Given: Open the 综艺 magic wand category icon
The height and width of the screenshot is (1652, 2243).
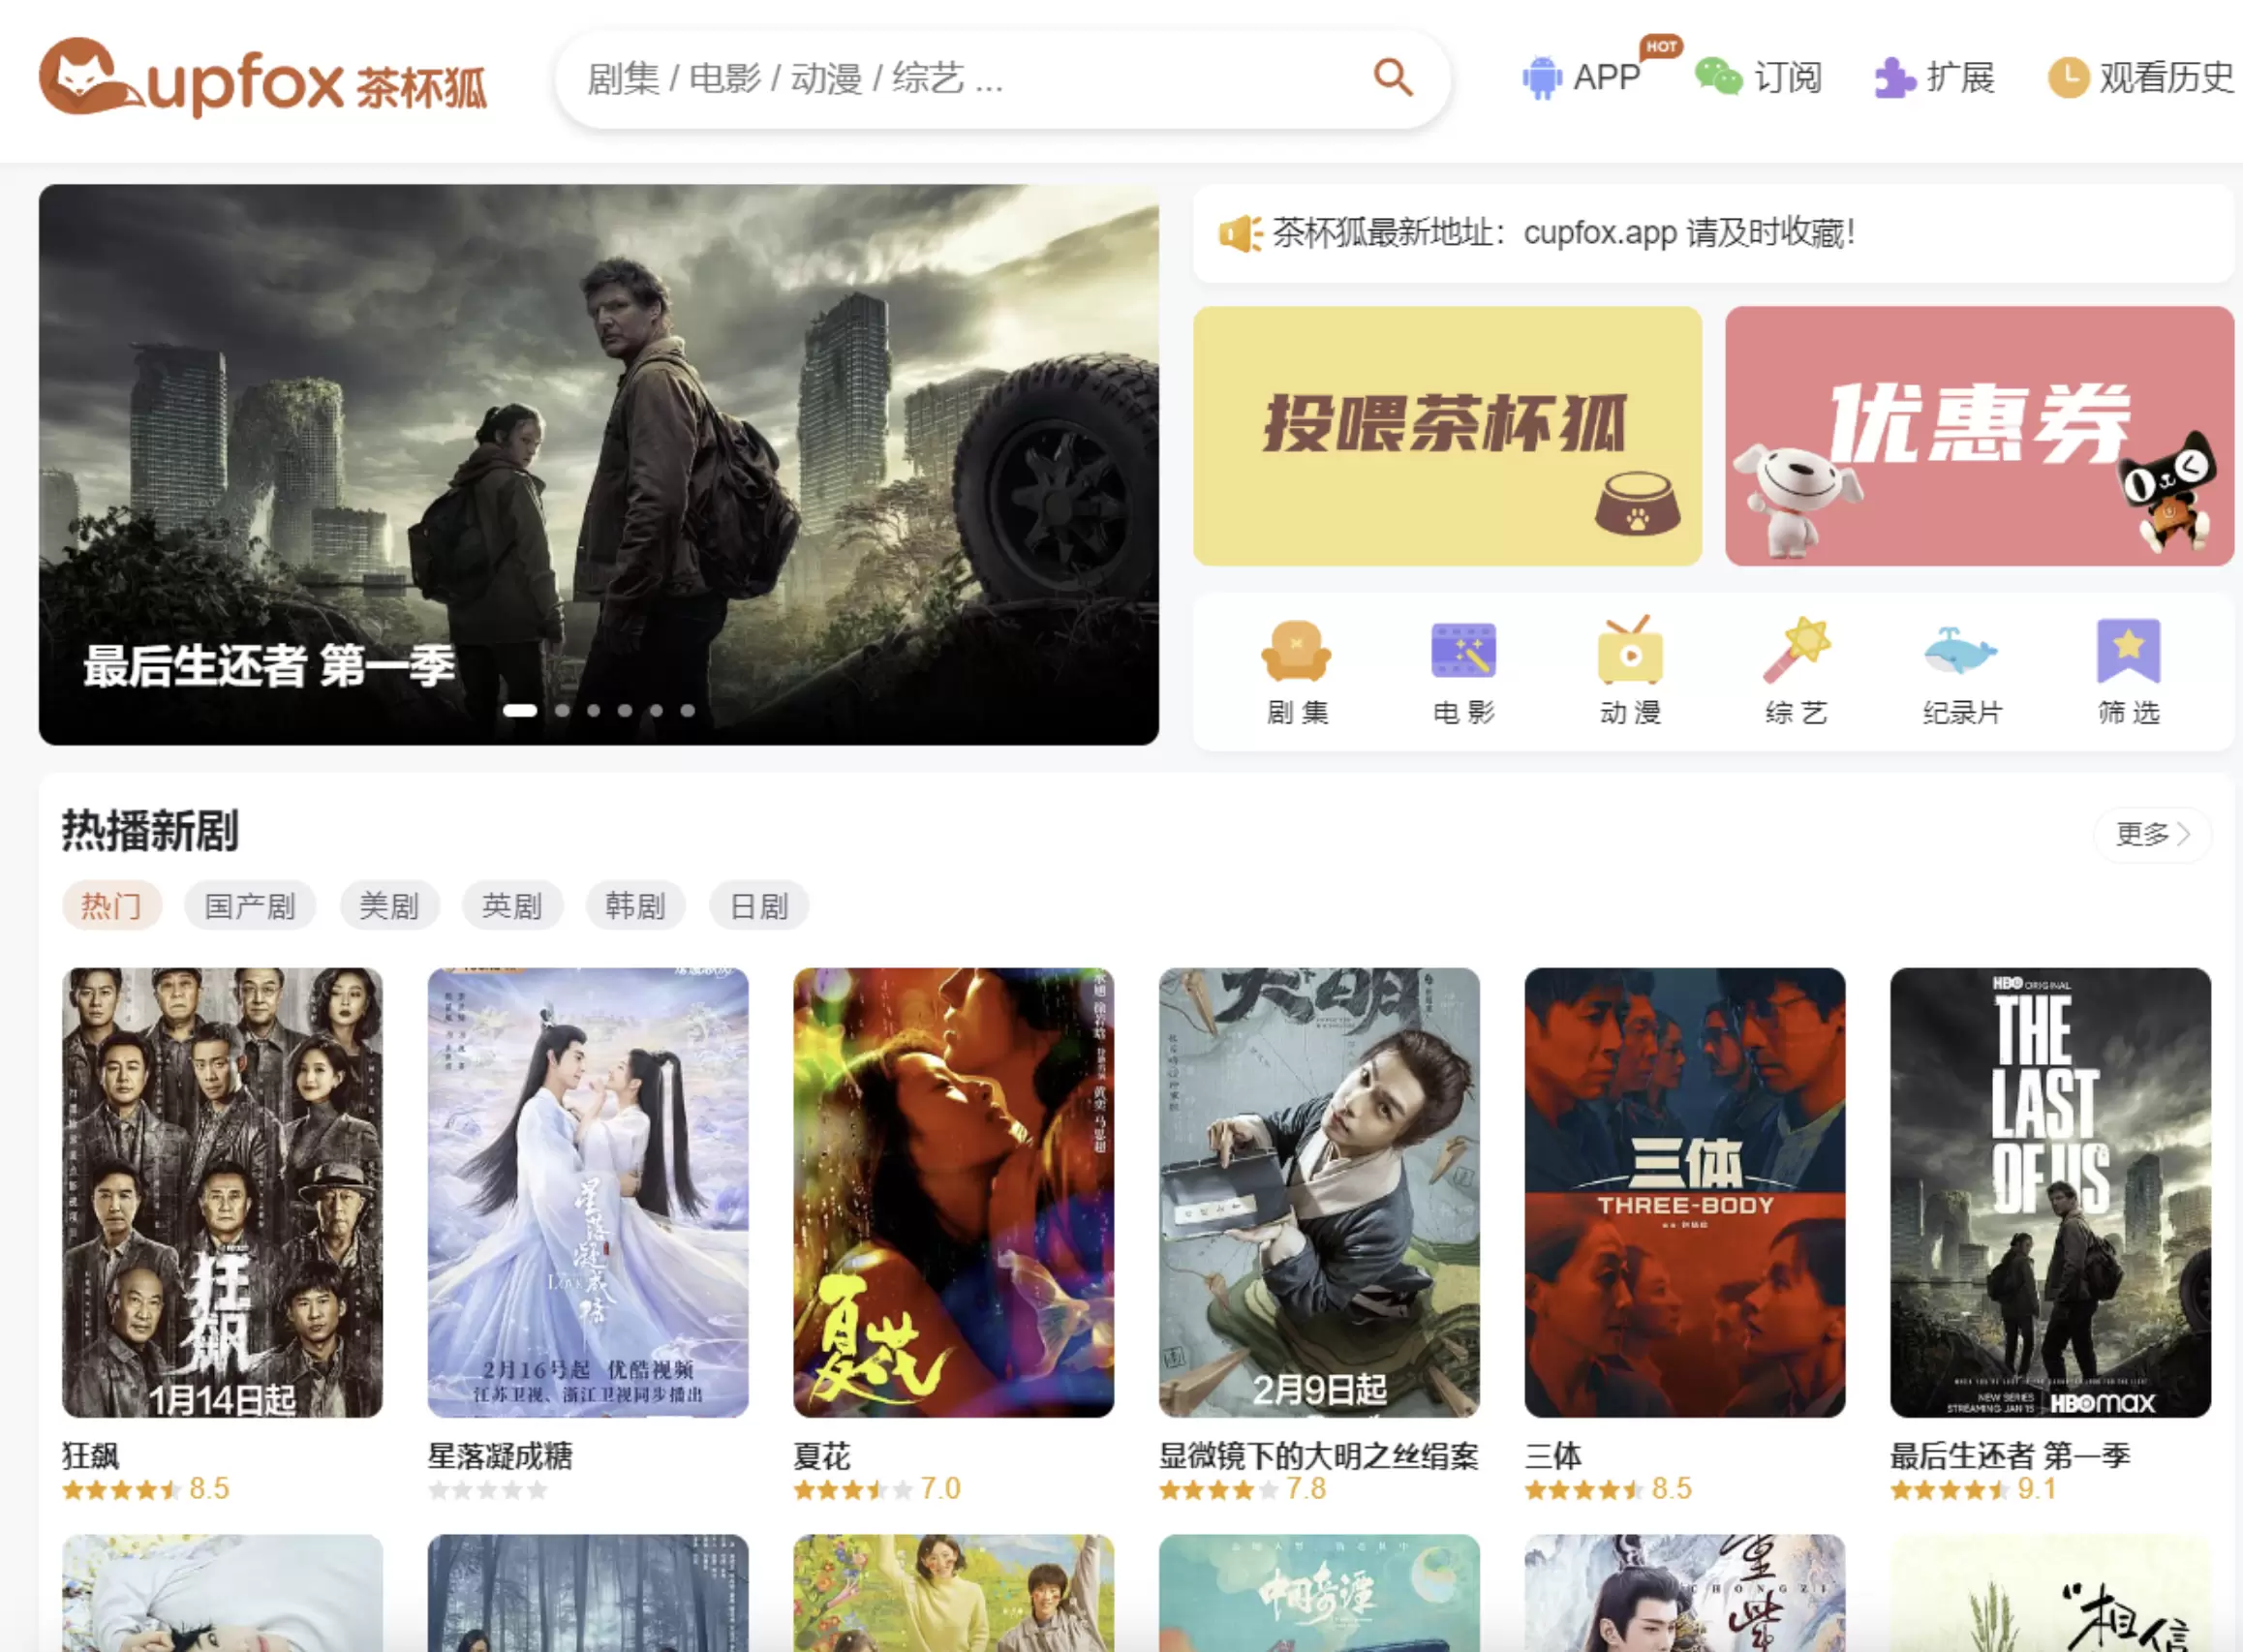Looking at the screenshot, I should (x=1796, y=650).
